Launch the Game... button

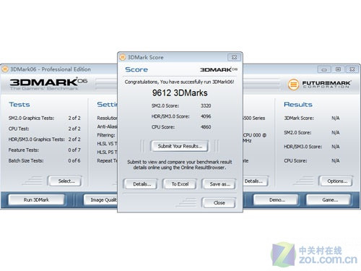pyautogui.click(x=329, y=199)
